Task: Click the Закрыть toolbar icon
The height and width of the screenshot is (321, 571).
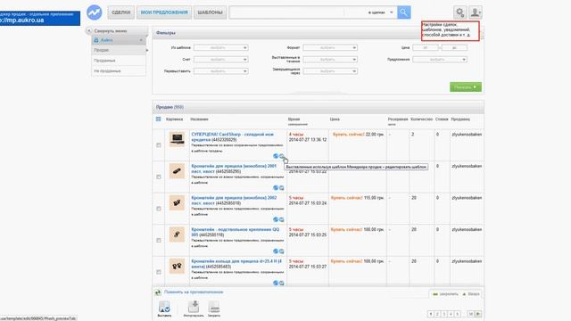Action: [x=214, y=309]
